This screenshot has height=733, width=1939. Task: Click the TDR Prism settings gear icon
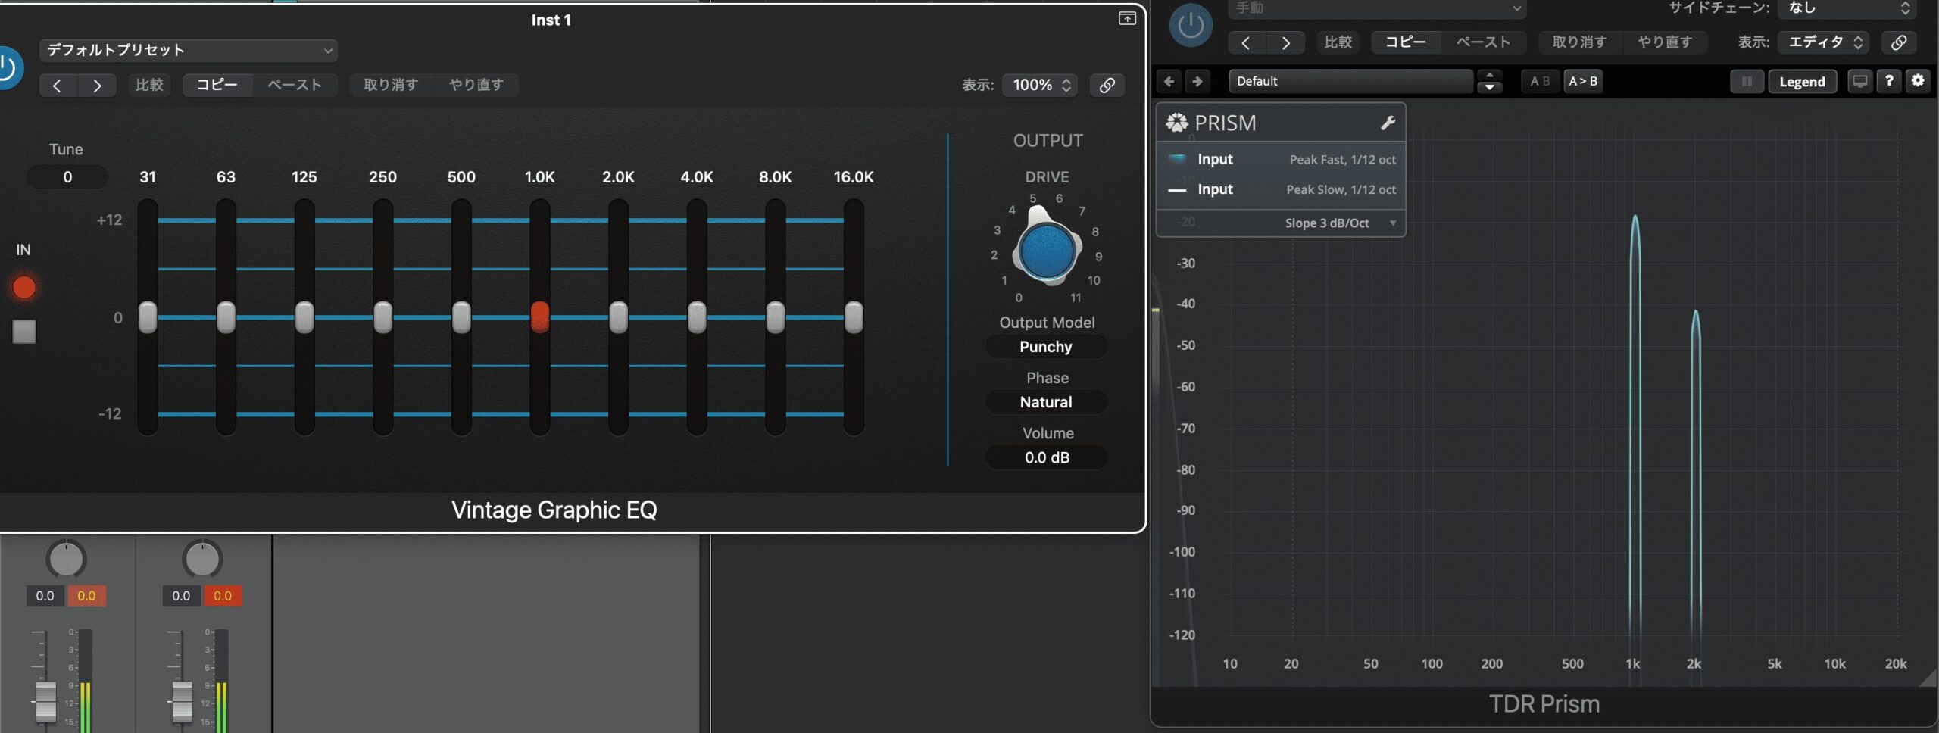coord(1917,80)
